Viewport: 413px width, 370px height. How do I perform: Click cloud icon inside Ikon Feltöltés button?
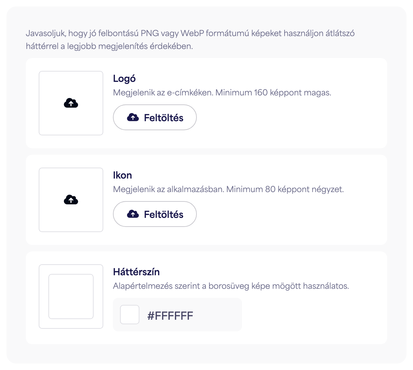[x=133, y=214]
